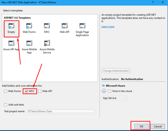Screen dimensions: 168x131
Task: Uncheck the MVC references checkbox
Action: tap(26, 91)
